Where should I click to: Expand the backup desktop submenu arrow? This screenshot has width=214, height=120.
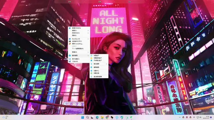[106, 64]
